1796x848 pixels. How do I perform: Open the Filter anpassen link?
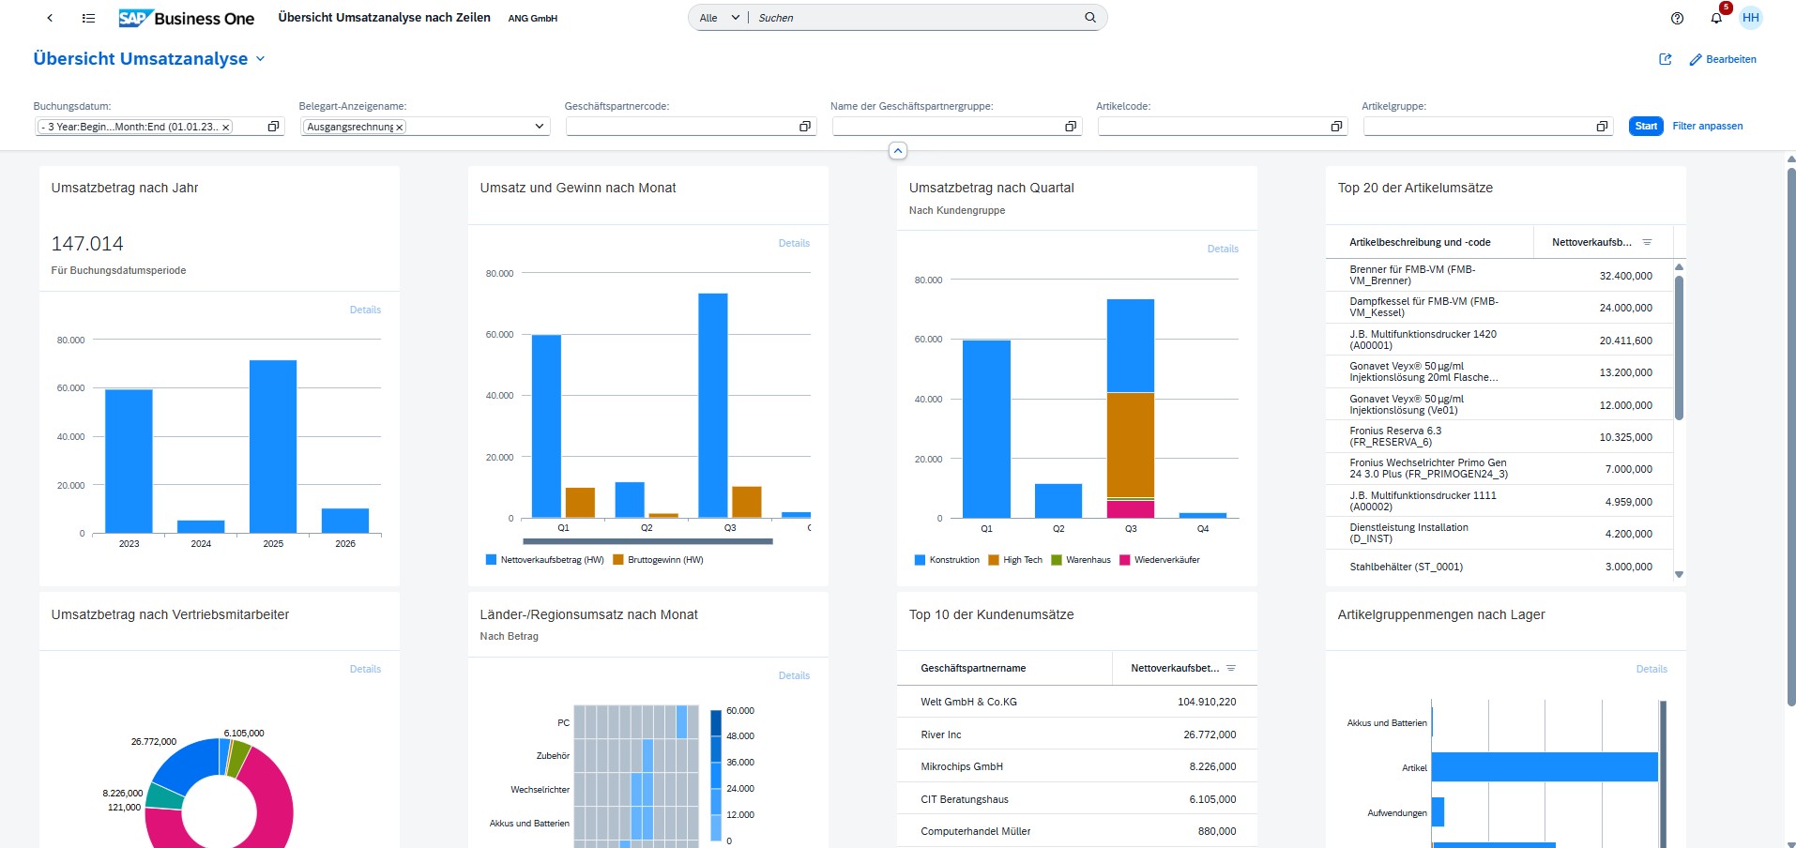[x=1707, y=126]
